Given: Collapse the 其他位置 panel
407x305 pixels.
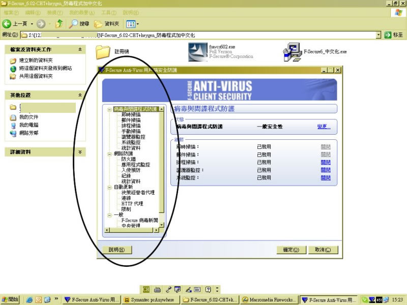Looking at the screenshot, I should point(80,95).
